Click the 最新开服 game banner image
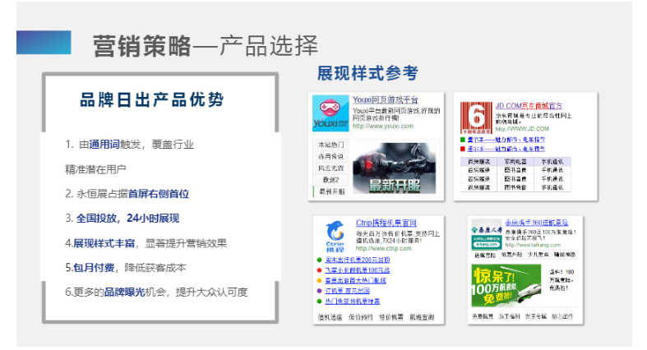This screenshot has width=647, height=350. click(x=395, y=168)
